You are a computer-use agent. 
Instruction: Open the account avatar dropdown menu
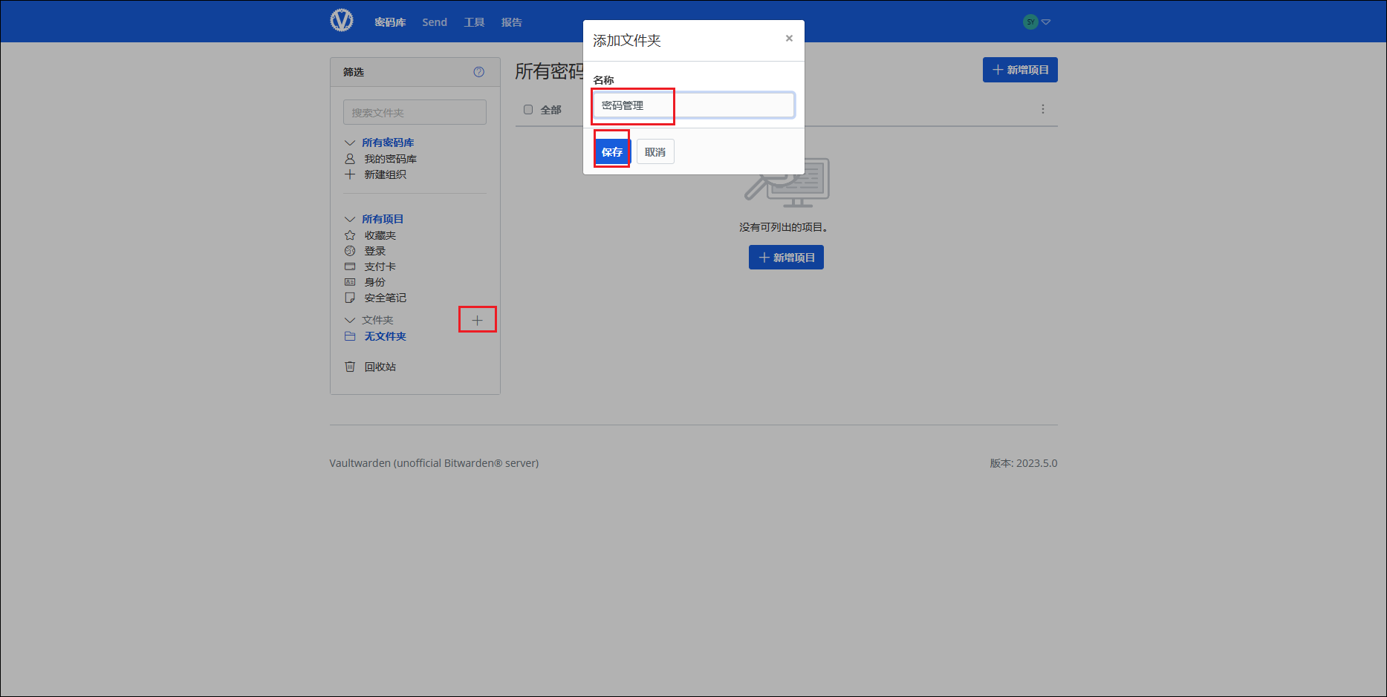(x=1036, y=22)
